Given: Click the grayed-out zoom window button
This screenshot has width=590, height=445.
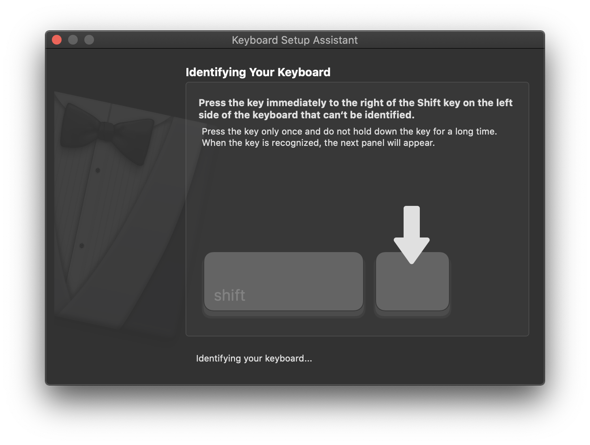Looking at the screenshot, I should tap(89, 40).
